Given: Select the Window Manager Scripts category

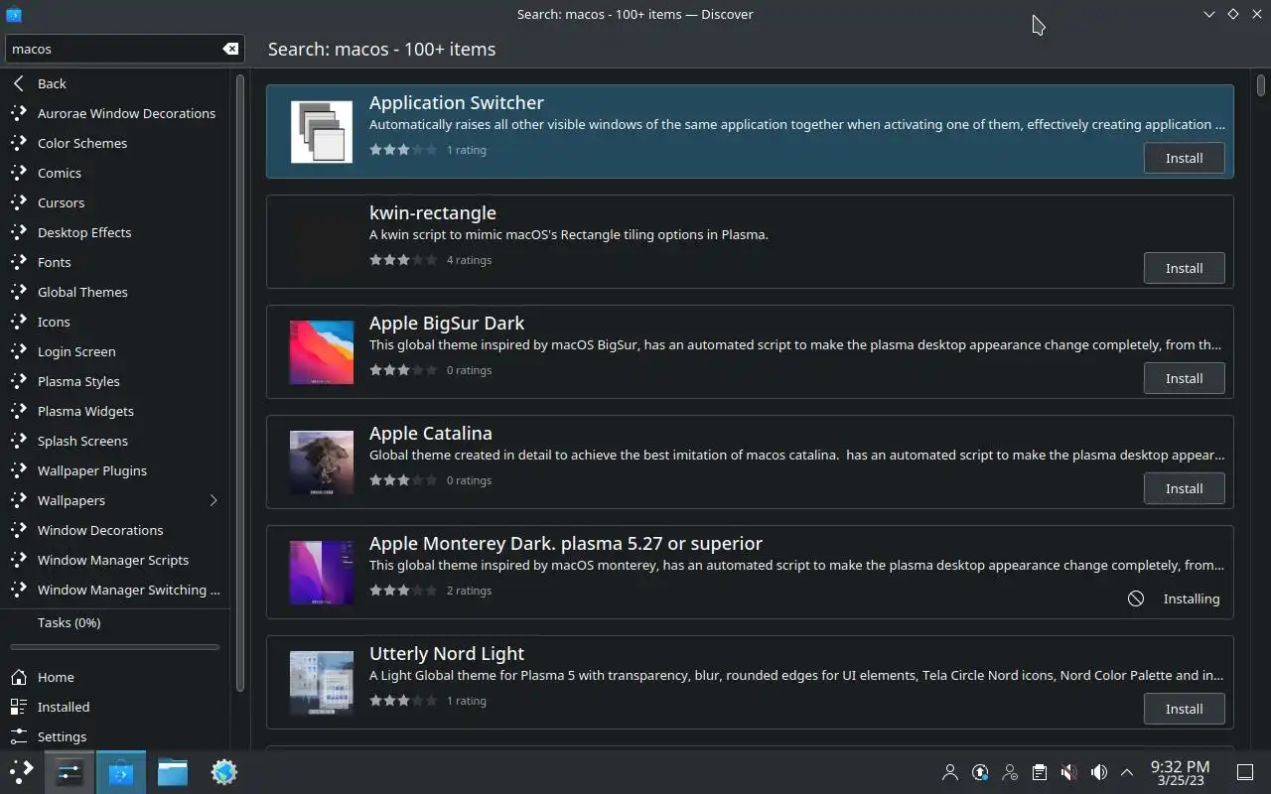Looking at the screenshot, I should [115, 560].
